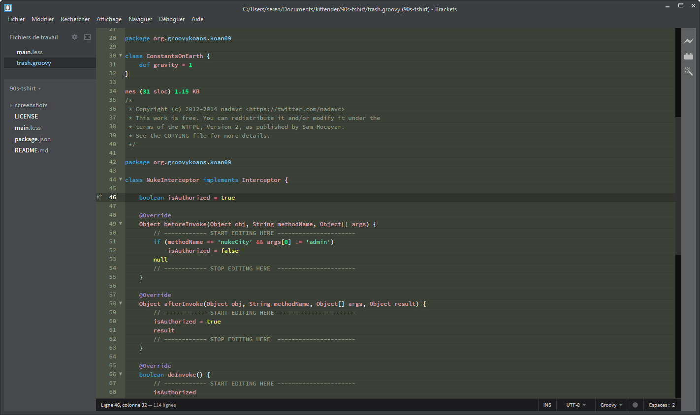Image resolution: width=700 pixels, height=415 pixels.
Task: Fold the afterInvoke method at line 58
Action: click(x=121, y=303)
